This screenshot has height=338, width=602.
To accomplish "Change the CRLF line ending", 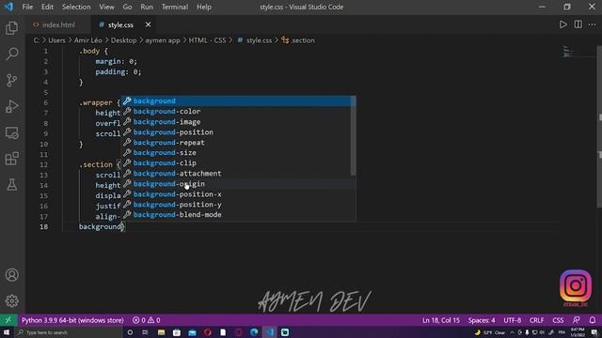I will [536, 320].
